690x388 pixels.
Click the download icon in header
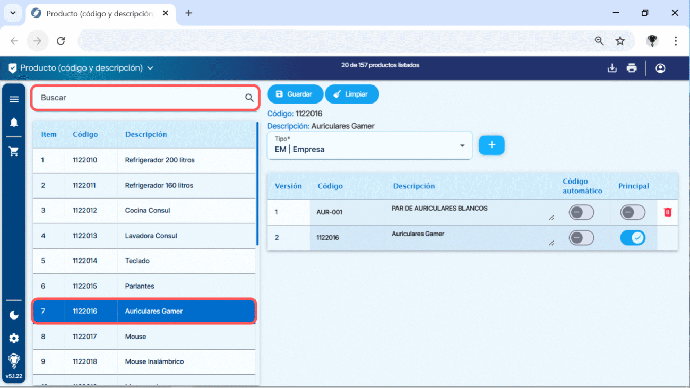(x=612, y=68)
